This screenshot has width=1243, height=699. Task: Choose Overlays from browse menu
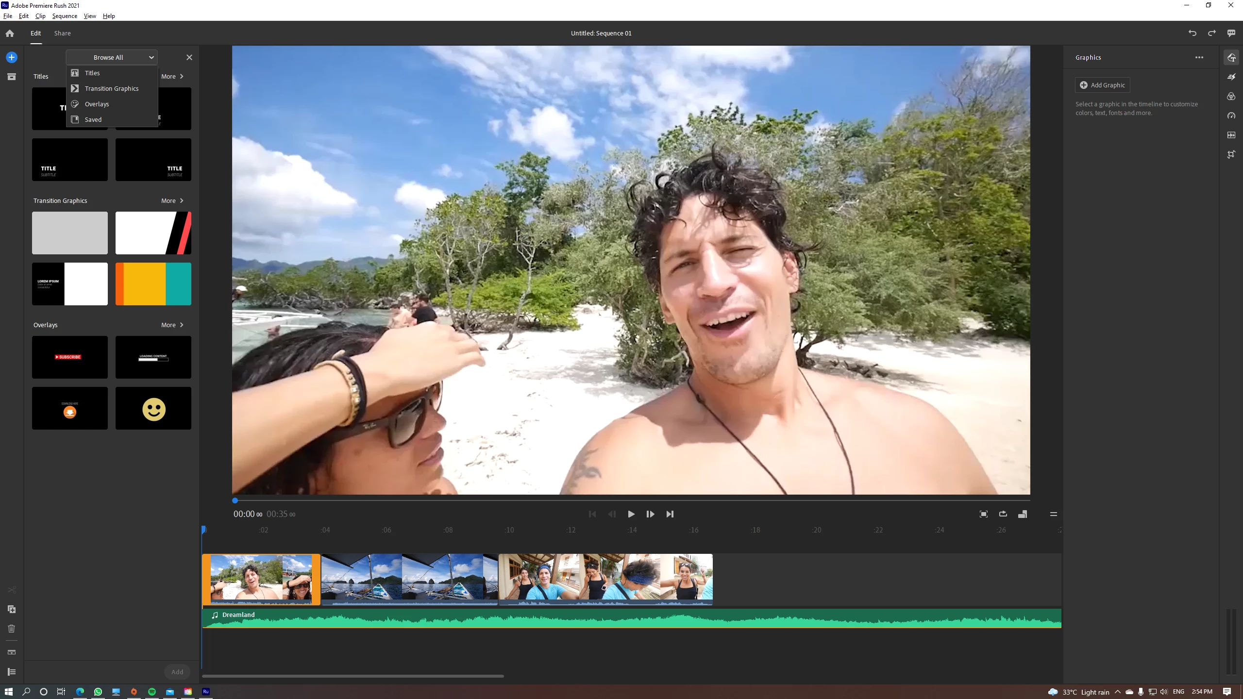(97, 104)
